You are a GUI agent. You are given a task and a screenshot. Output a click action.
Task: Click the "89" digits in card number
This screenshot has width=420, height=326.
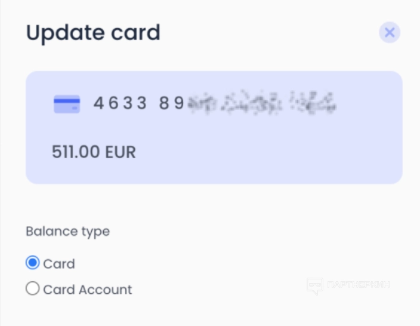tap(172, 104)
